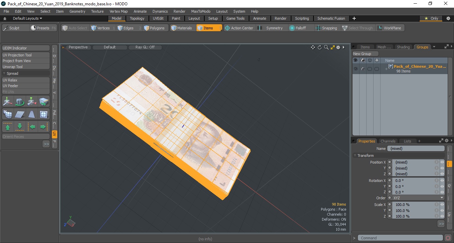Image resolution: width=454 pixels, height=243 pixels.
Task: Click the Position X value arrows slider
Action: 442,162
